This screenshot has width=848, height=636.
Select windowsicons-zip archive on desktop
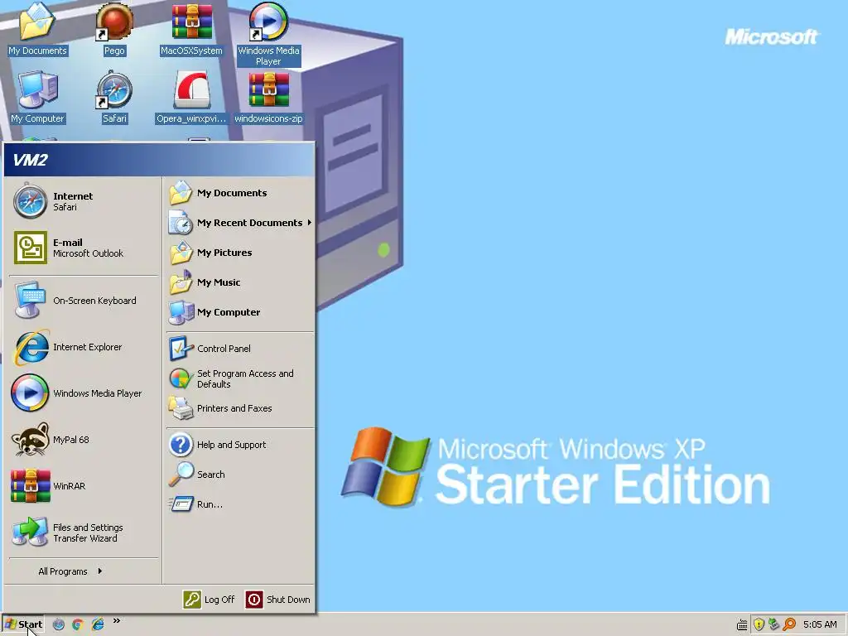(x=268, y=98)
